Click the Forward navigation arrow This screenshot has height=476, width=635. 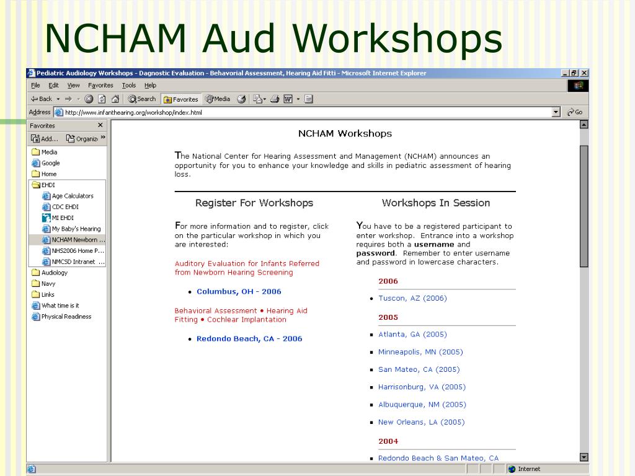coord(68,99)
